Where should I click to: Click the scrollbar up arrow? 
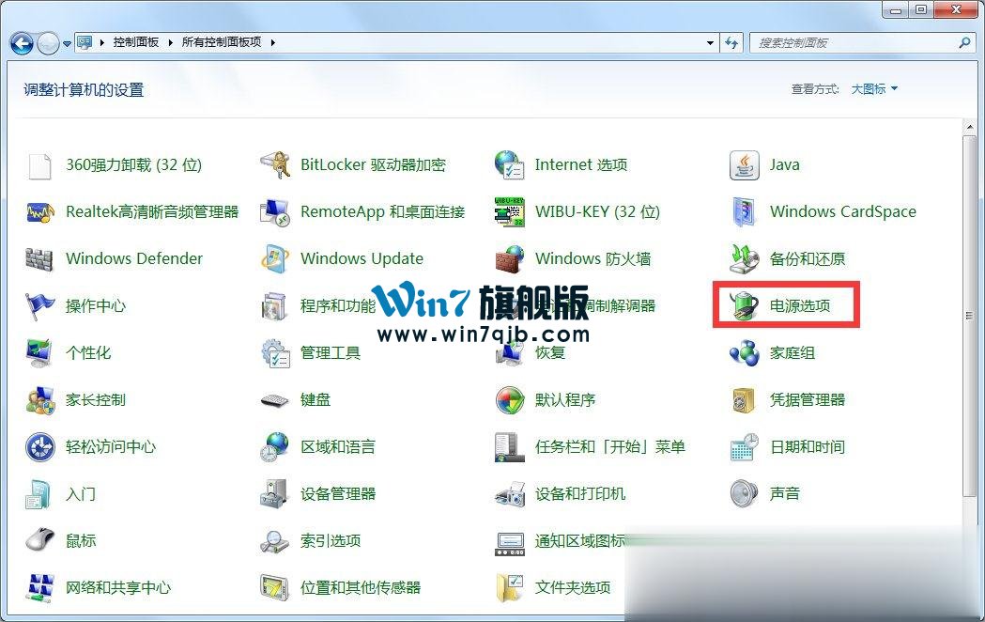(969, 126)
